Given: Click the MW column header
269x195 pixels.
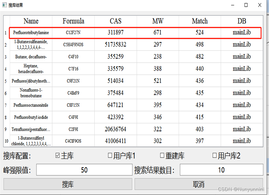Looking at the screenshot, I should 157,21.
